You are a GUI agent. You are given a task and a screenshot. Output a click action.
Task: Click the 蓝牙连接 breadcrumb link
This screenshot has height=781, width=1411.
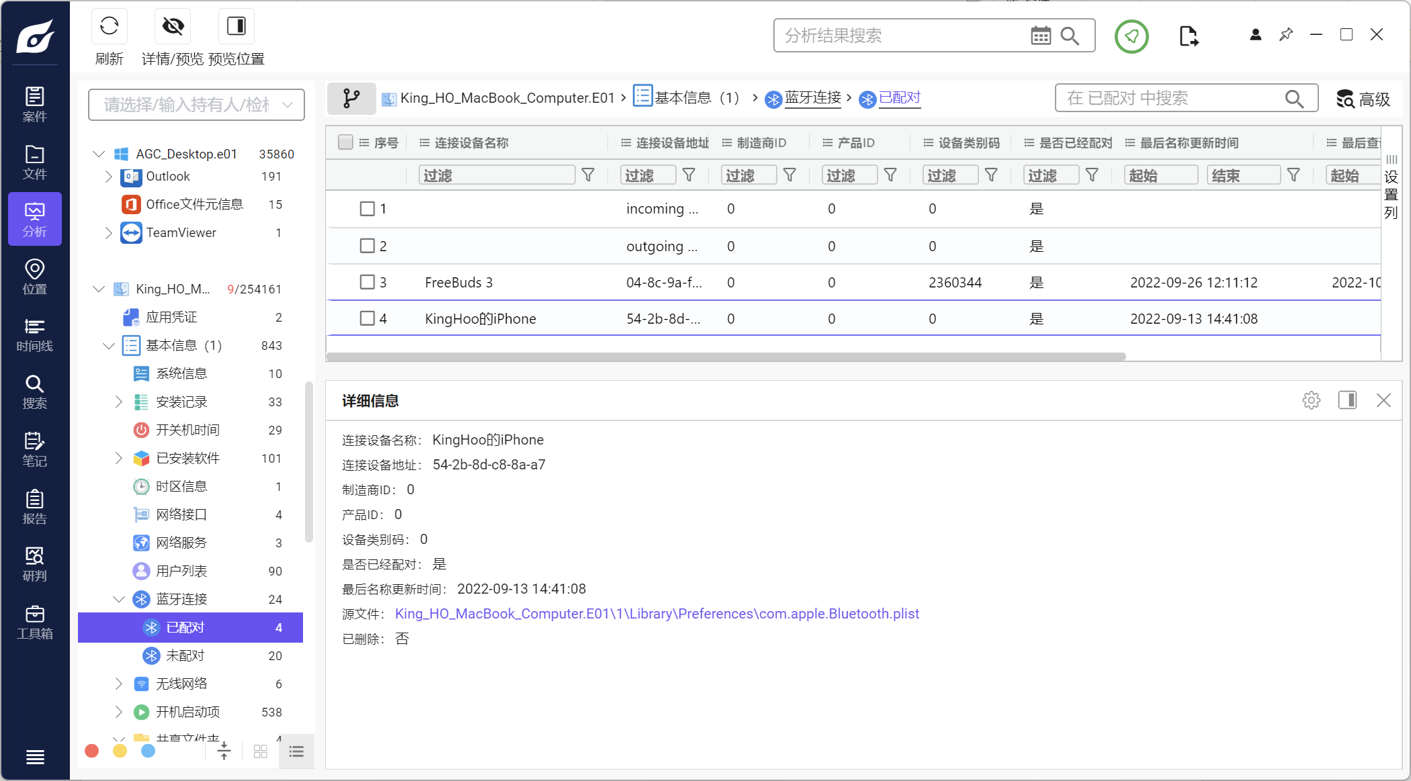[813, 98]
